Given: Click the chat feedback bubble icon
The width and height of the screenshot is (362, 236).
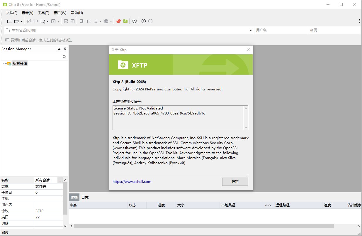Looking at the screenshot, I should coord(150,21).
